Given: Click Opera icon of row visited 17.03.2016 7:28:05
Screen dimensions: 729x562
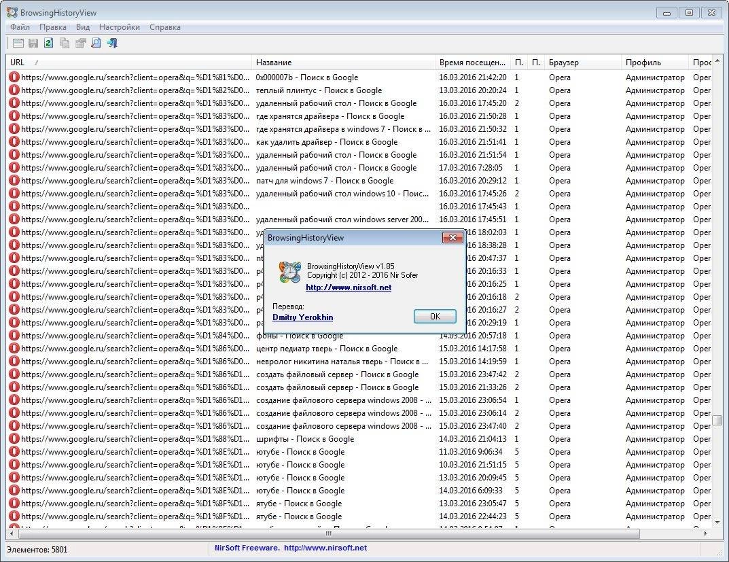Looking at the screenshot, I should pos(14,168).
